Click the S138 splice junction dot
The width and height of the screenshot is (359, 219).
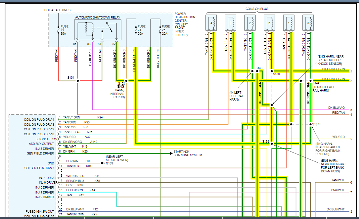pos(272,144)
